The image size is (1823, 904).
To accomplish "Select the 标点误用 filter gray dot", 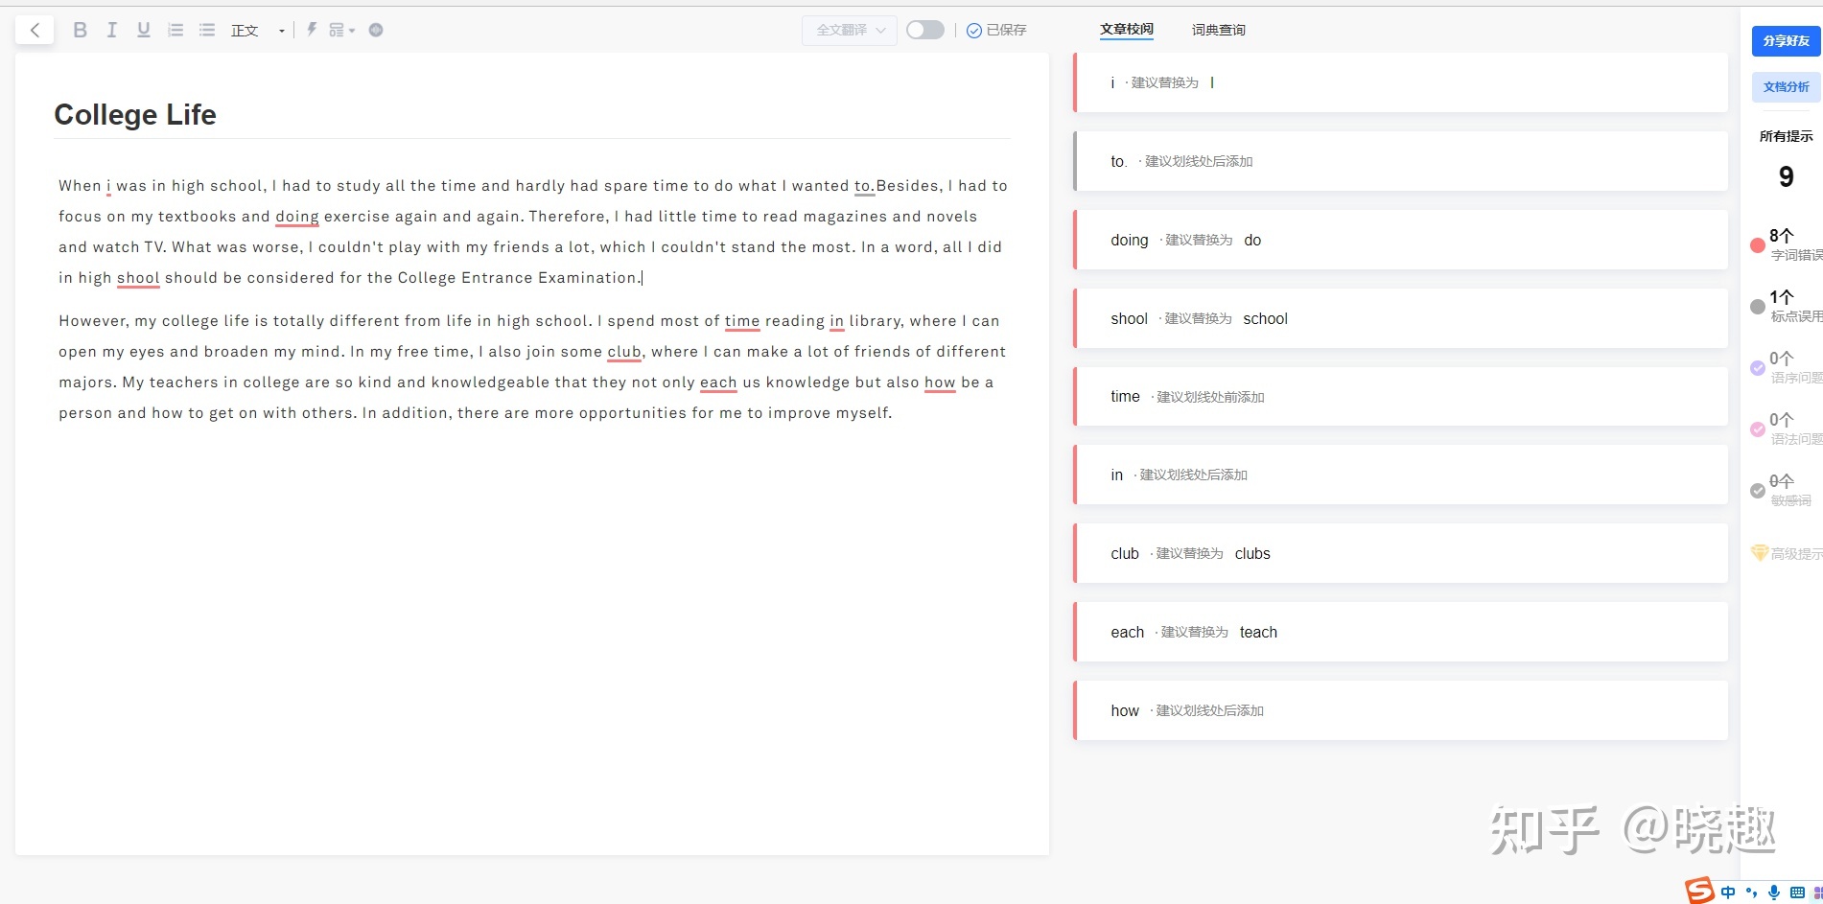I will pos(1758,307).
